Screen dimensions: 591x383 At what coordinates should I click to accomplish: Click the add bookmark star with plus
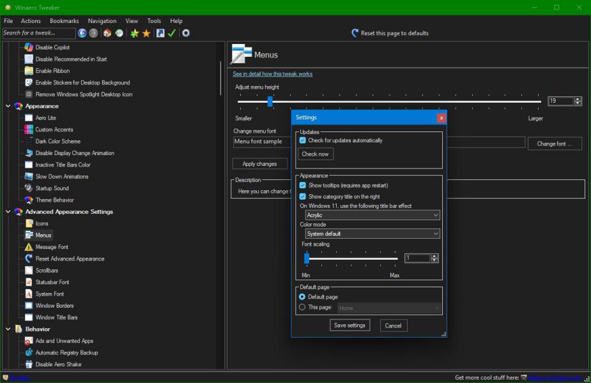point(134,33)
